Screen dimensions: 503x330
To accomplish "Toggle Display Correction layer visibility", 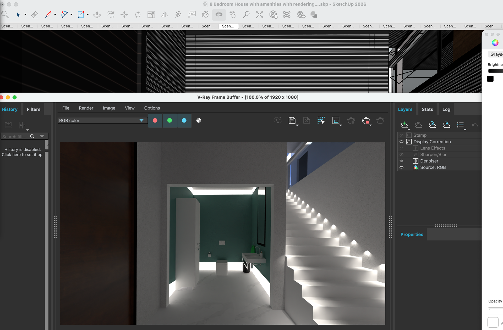I will point(401,142).
